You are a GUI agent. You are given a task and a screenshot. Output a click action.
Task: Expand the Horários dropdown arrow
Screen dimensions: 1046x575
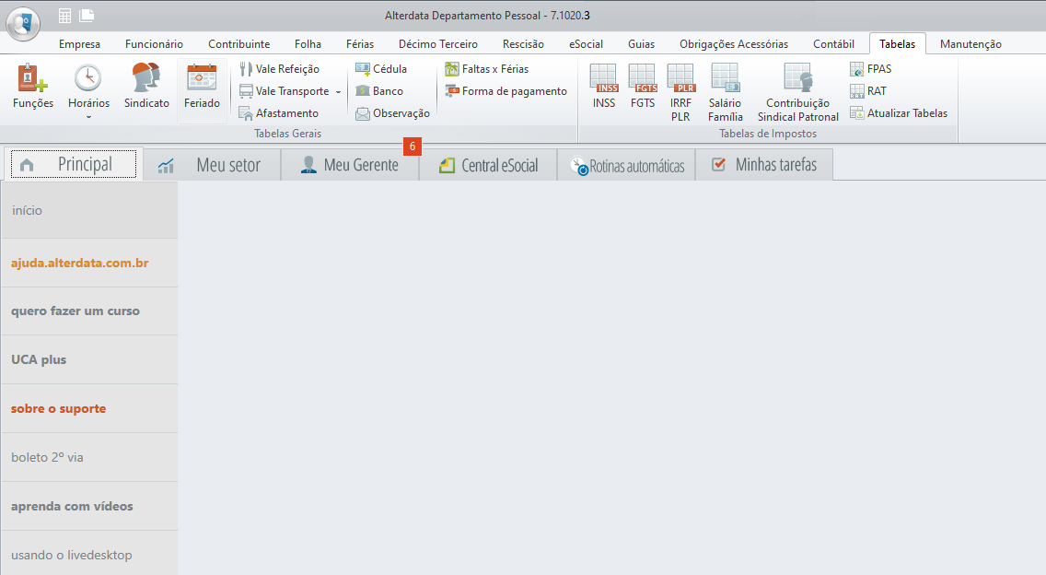pos(88,118)
